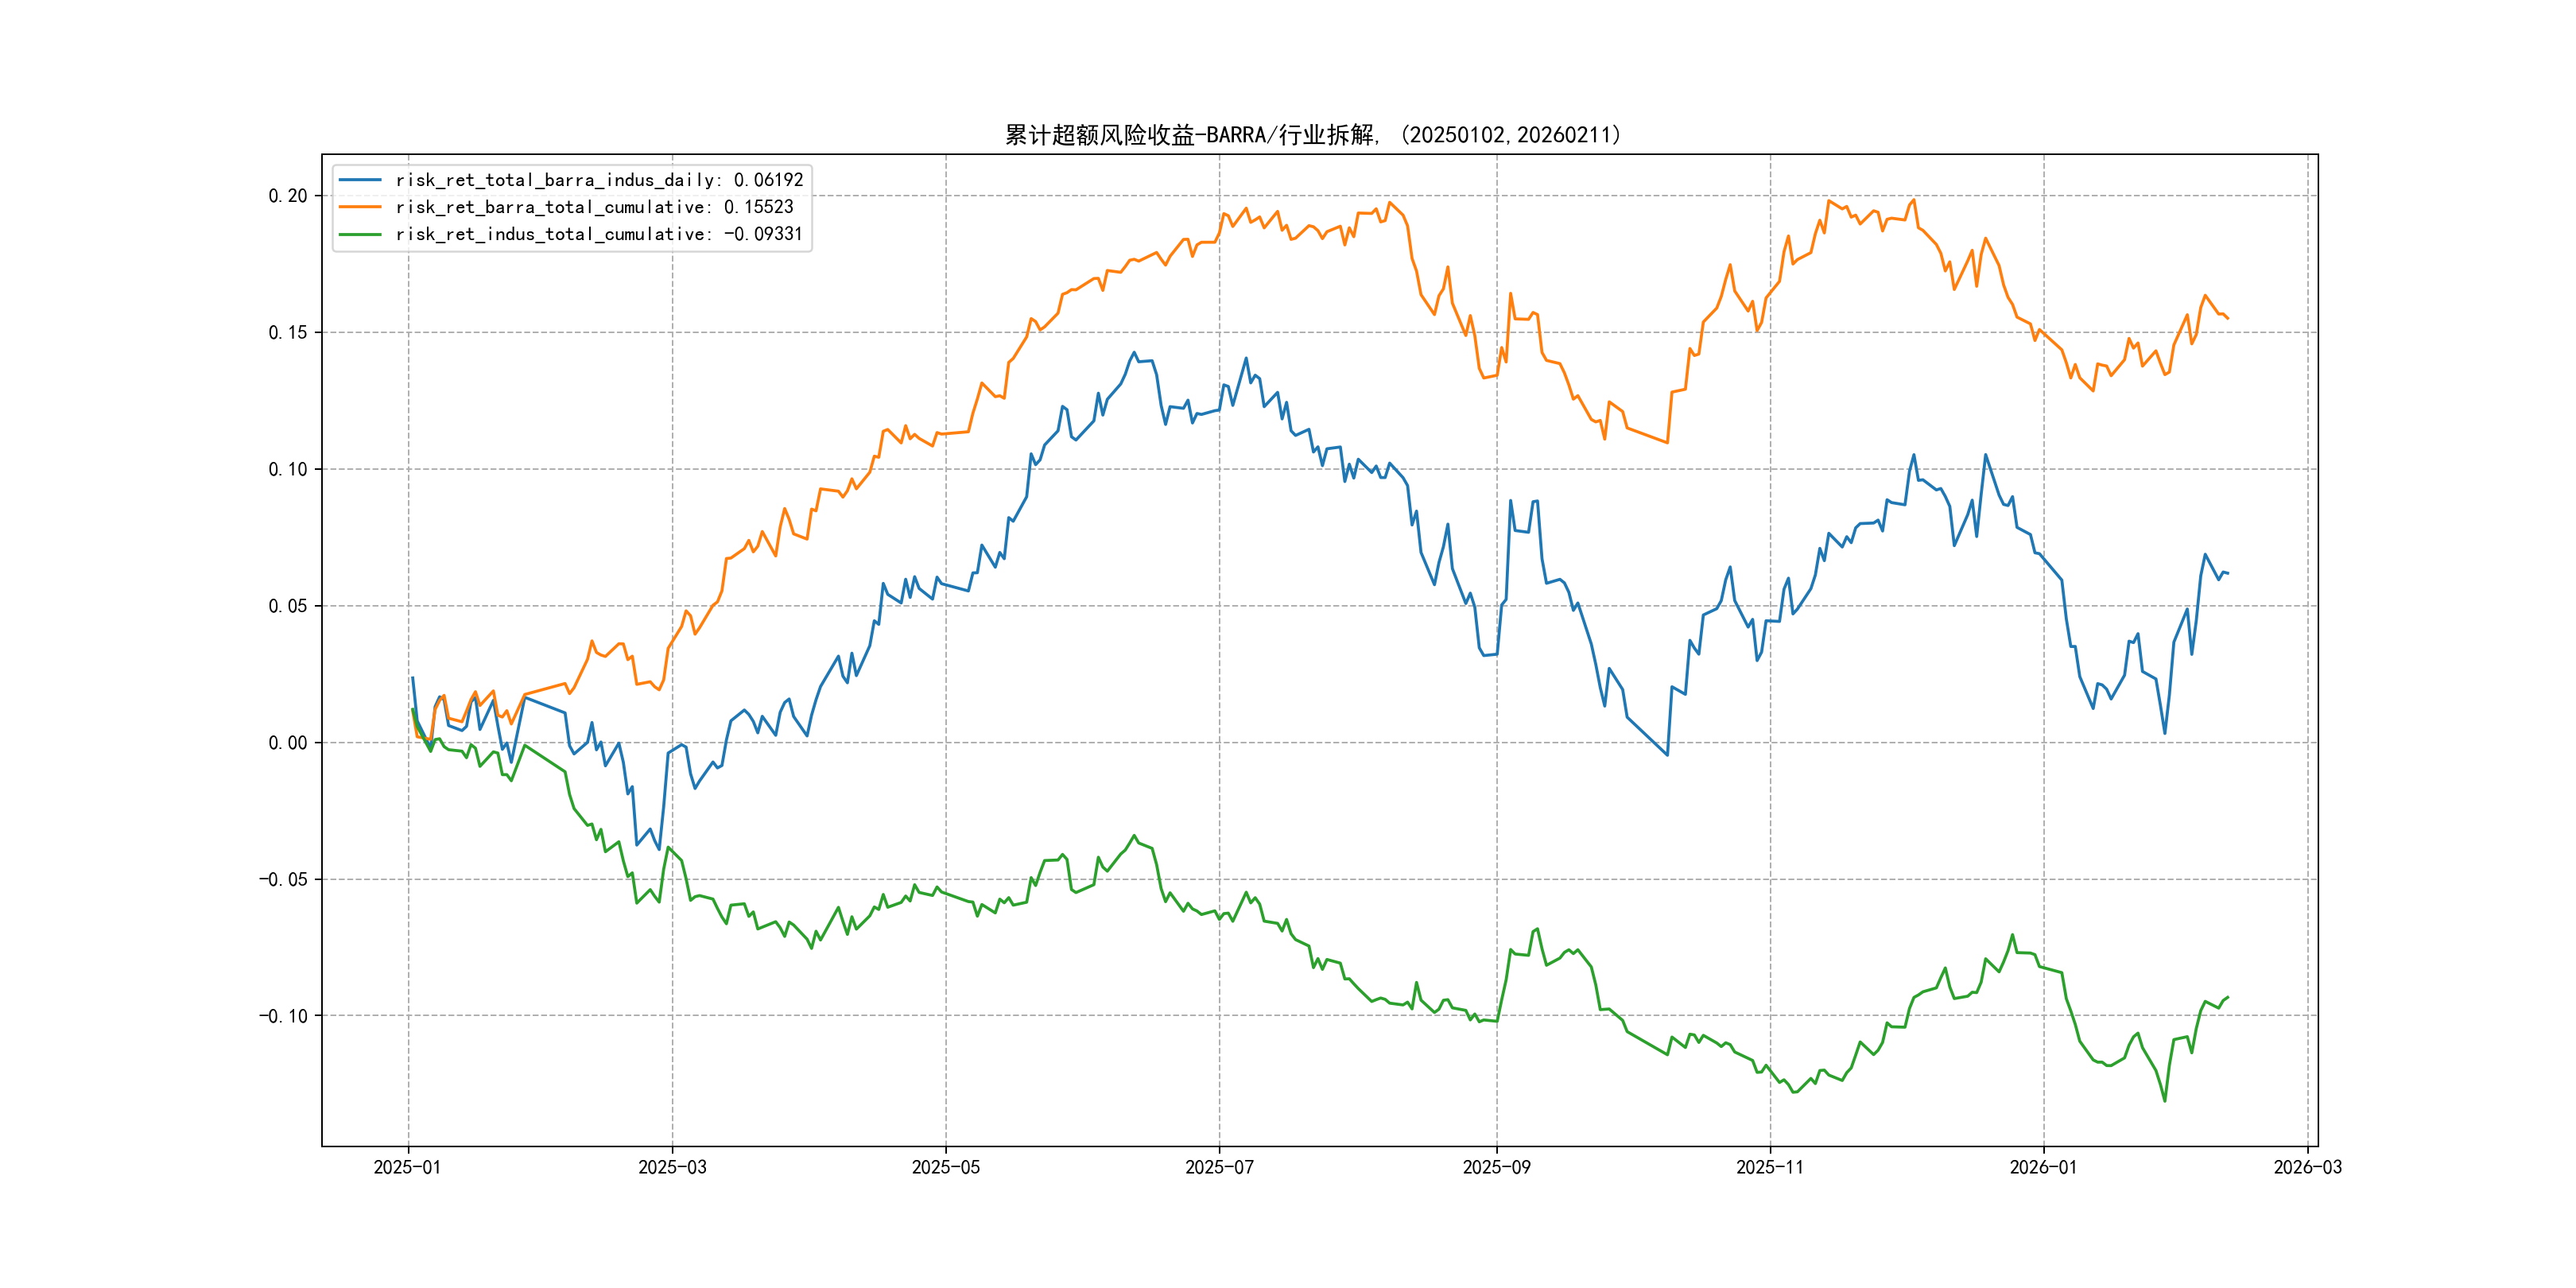The image size is (2576, 1288).
Task: Click the 2025-11 x-axis tick label
Action: (1770, 1167)
